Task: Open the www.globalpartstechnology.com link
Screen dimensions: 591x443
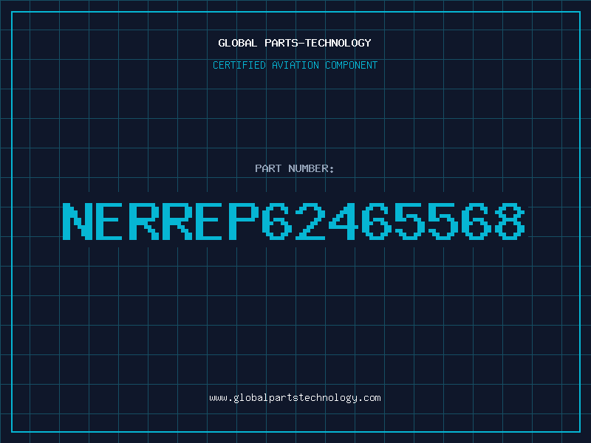Action: (x=295, y=398)
